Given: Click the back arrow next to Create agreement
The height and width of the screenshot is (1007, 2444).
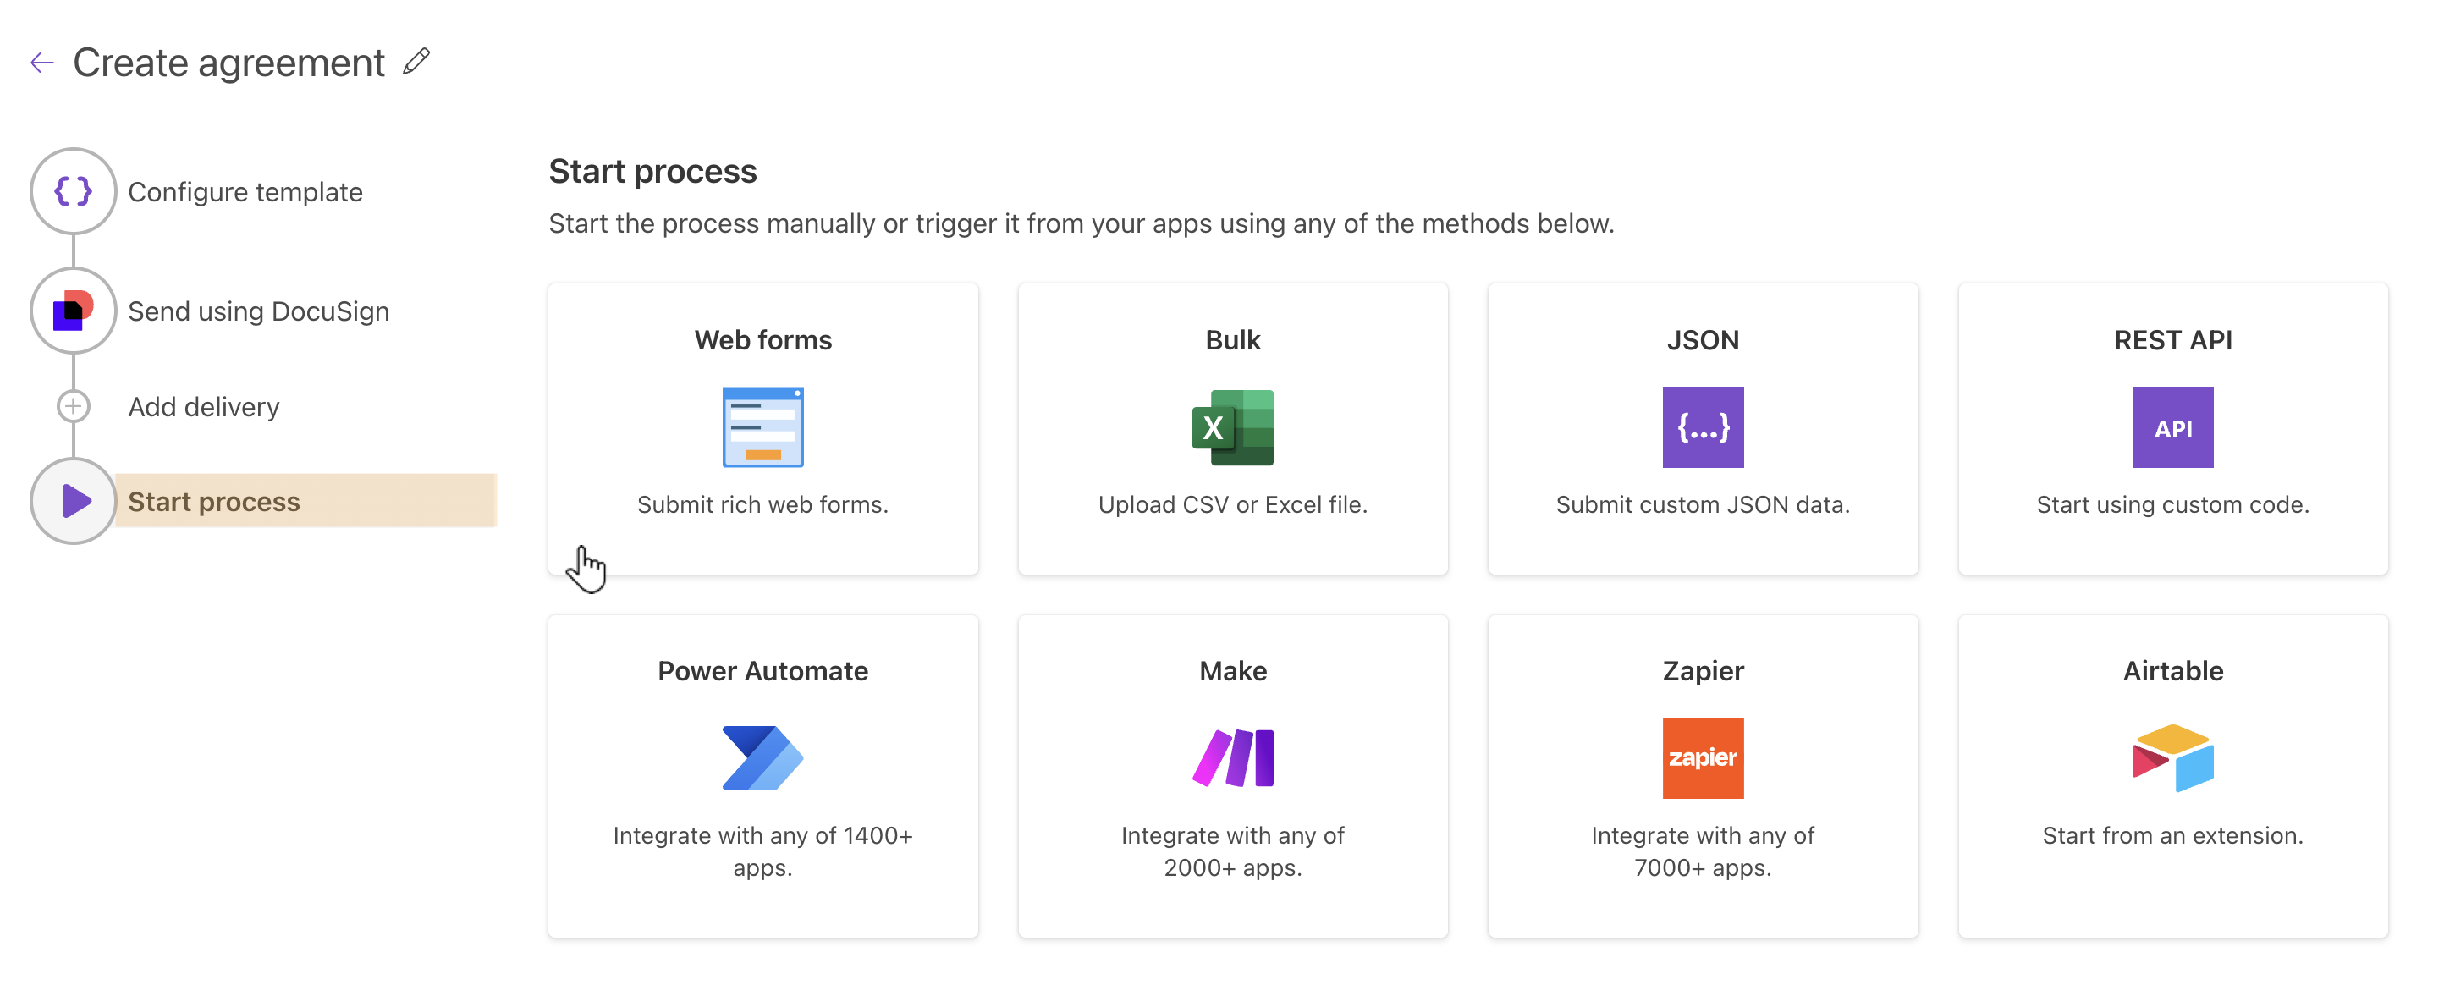Looking at the screenshot, I should point(41,62).
